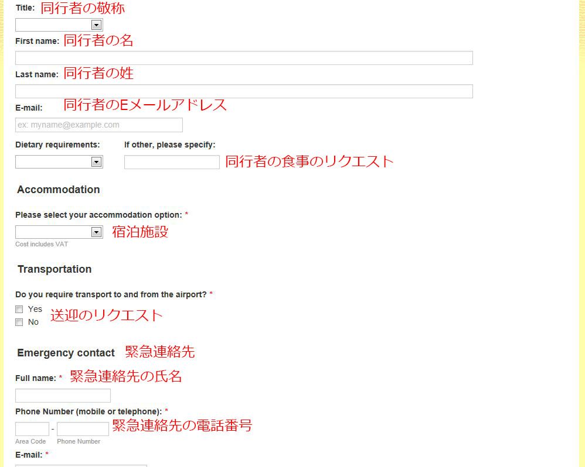Click the emergency contact Full name field
The height and width of the screenshot is (467, 585).
(x=63, y=396)
